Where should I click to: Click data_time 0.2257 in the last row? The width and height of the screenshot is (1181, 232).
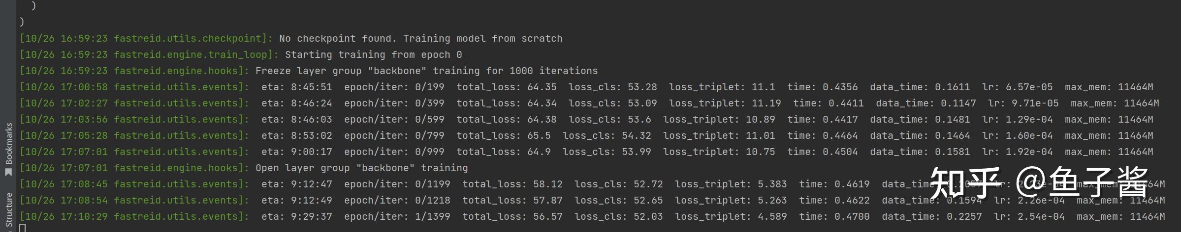(932, 216)
